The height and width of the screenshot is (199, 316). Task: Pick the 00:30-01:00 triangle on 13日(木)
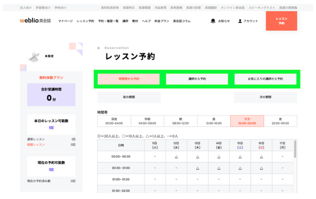point(197,168)
